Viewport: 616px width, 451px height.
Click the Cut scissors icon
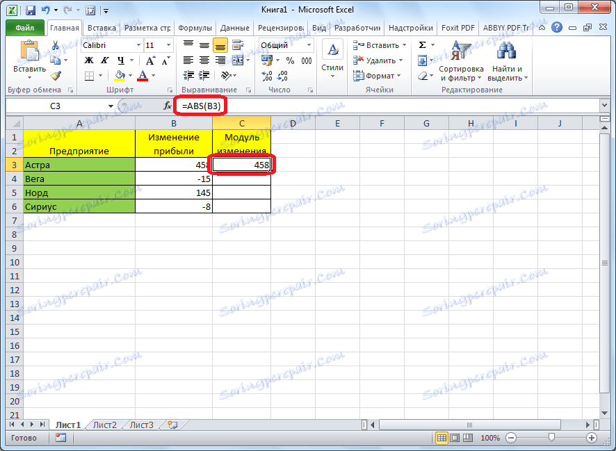[56, 46]
